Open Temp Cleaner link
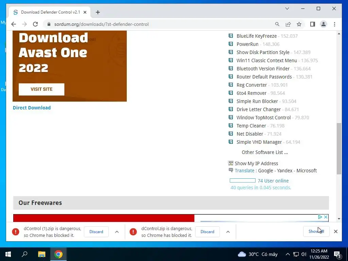 click(251, 126)
